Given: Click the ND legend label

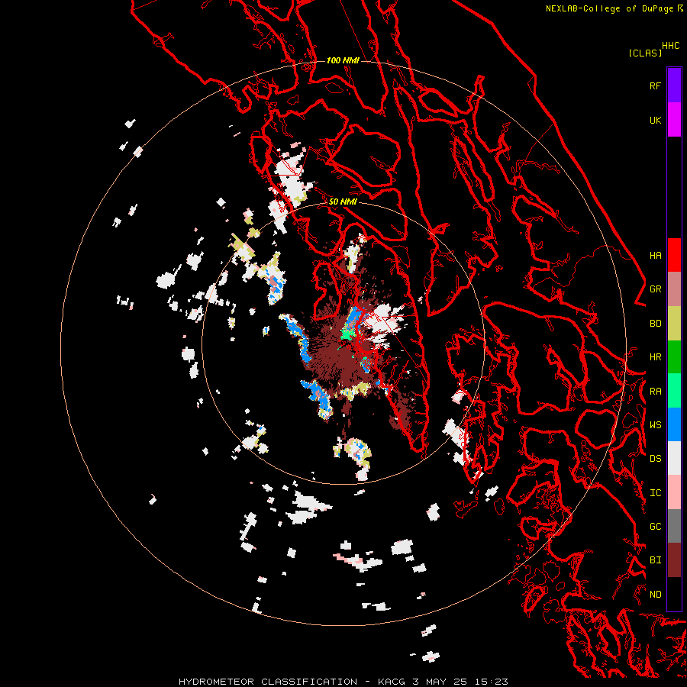Looking at the screenshot, I should point(655,595).
